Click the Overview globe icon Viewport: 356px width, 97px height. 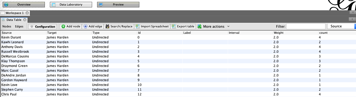(x=6, y=4)
